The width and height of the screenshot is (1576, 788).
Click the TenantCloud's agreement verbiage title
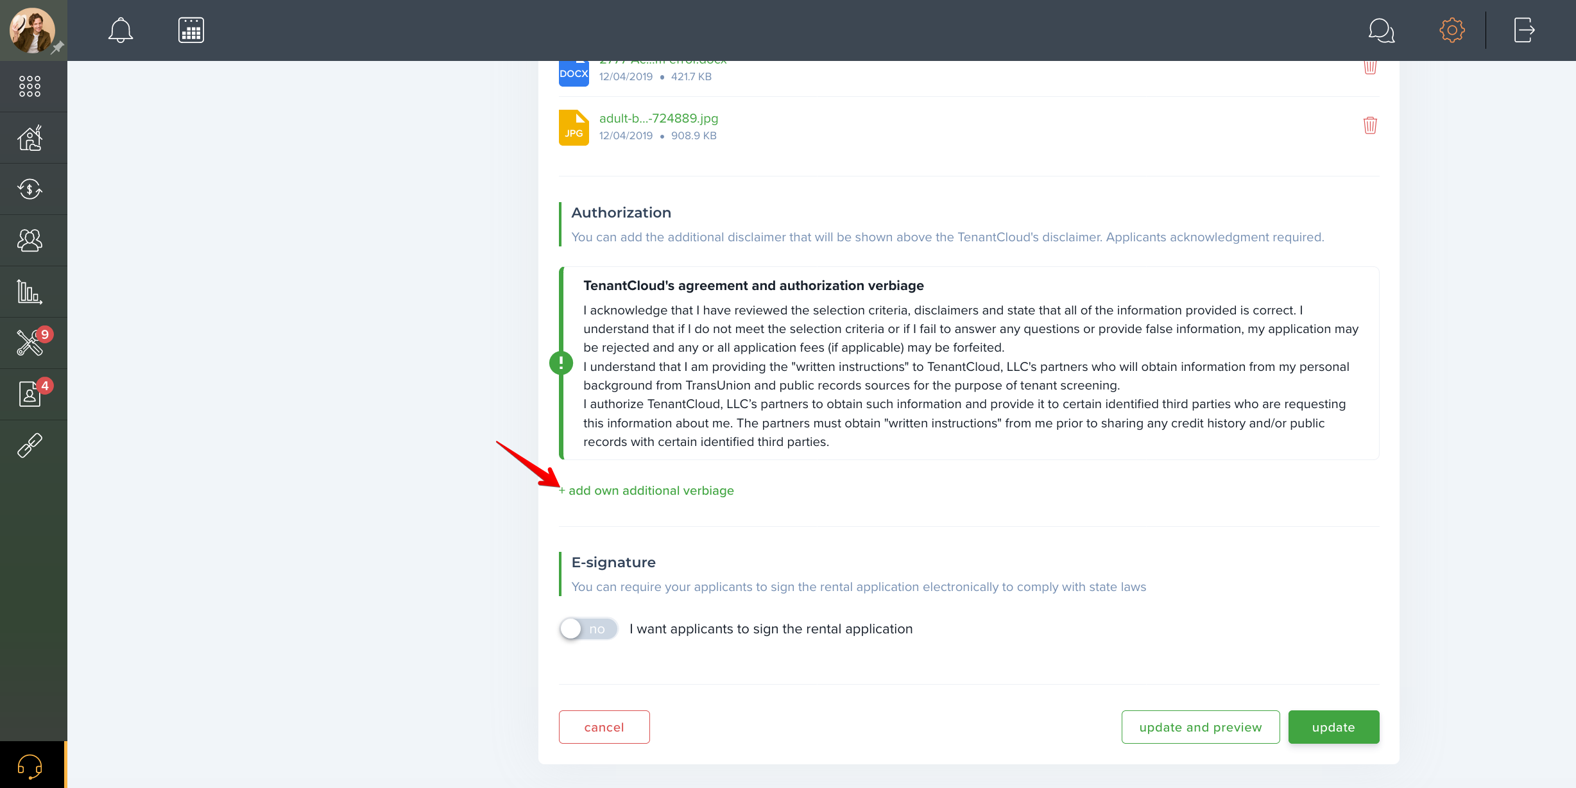753,286
